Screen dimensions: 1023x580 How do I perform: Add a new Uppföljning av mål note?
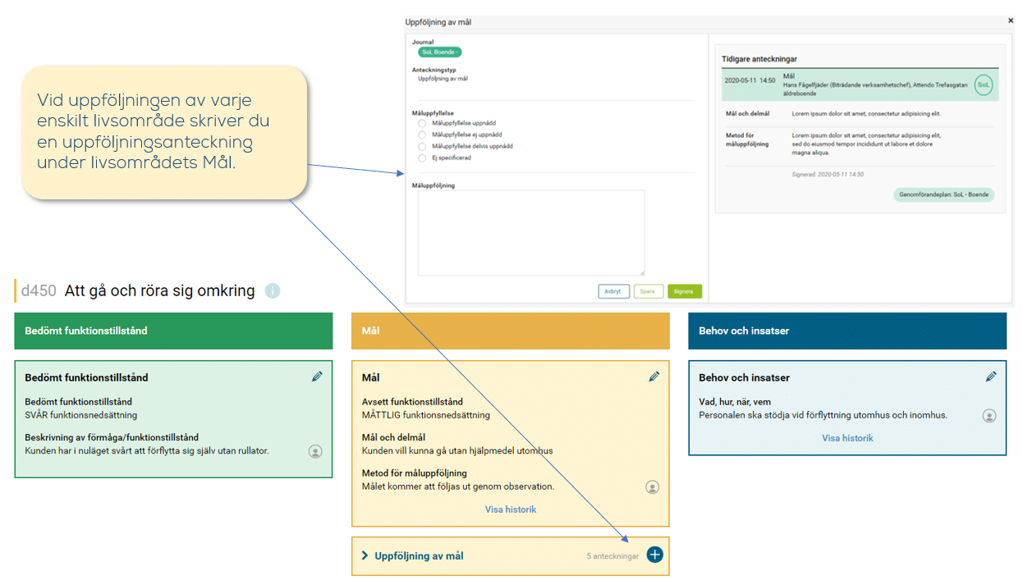[654, 555]
